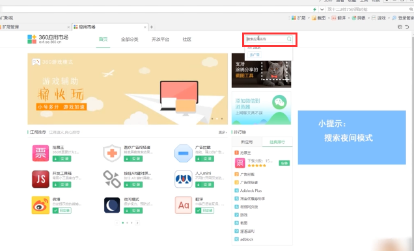Expand 更多 in the recommendations section
Screen dimensions: 414x251
click(223, 133)
